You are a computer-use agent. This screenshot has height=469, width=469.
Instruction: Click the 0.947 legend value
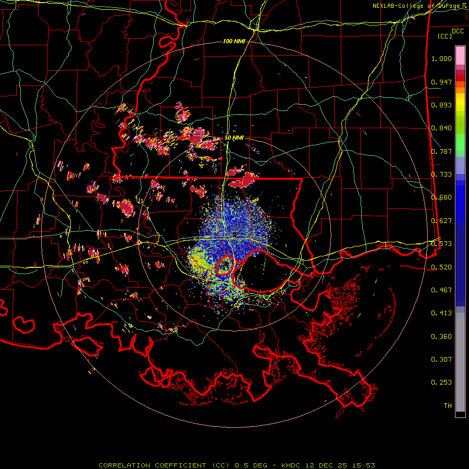click(441, 82)
